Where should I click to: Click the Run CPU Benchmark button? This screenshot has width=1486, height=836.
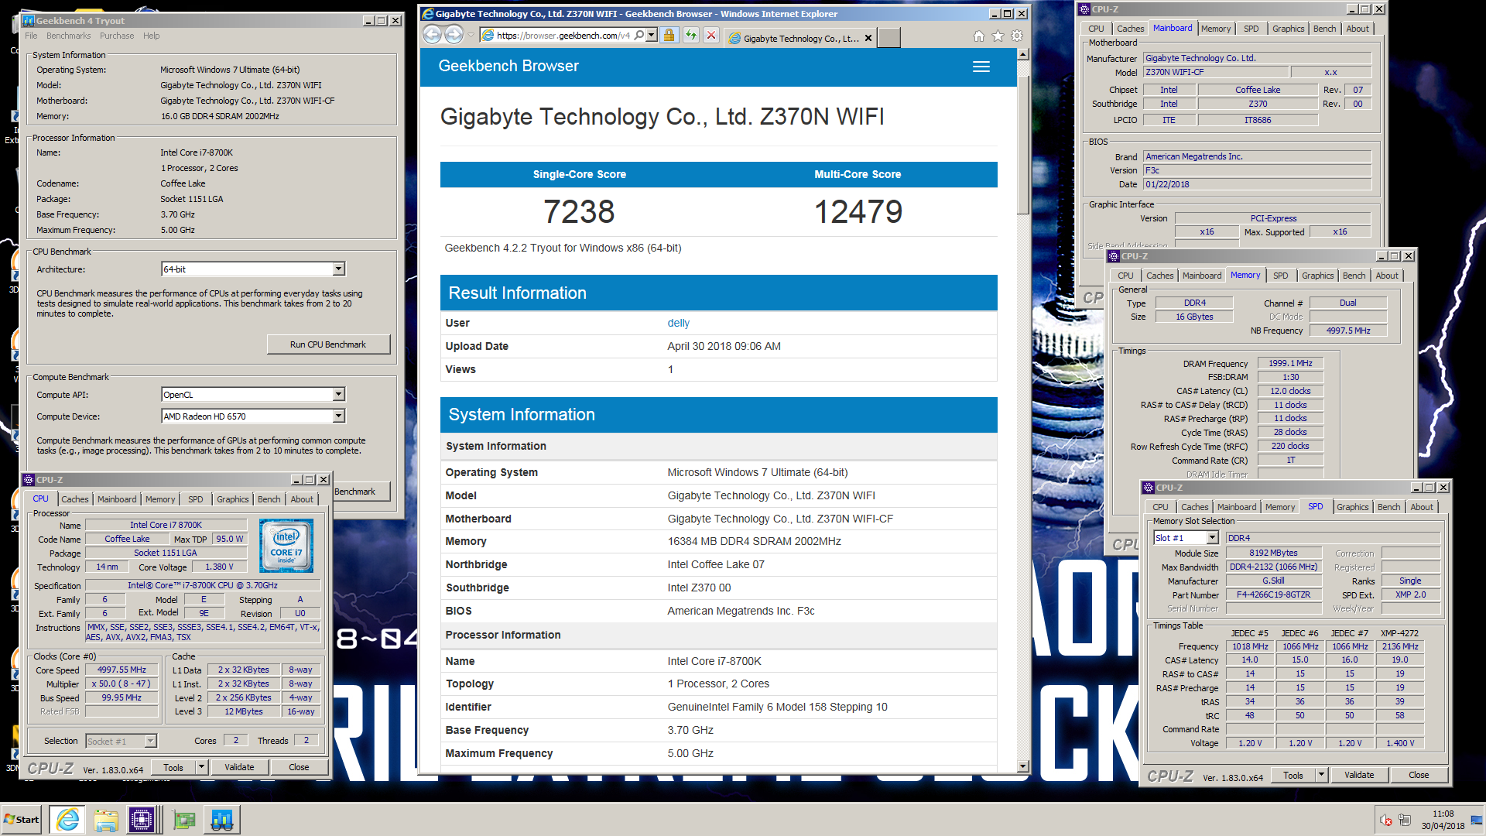click(x=328, y=344)
